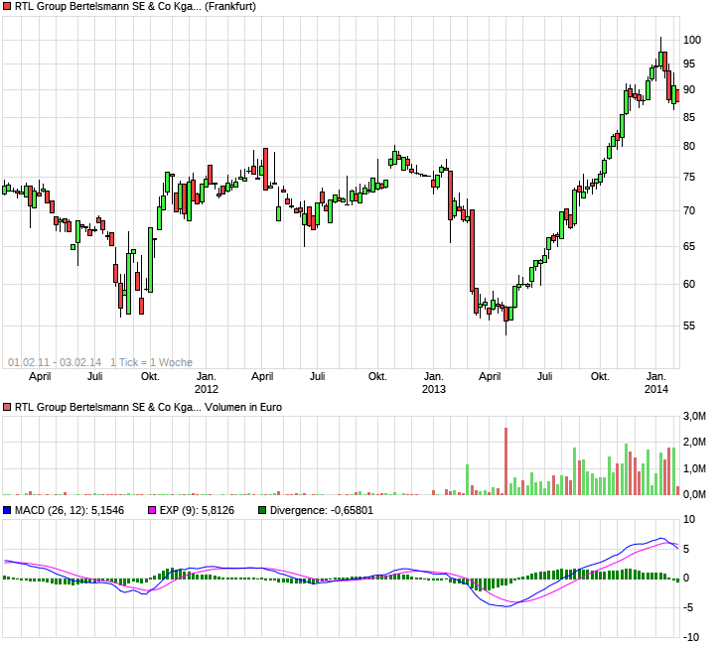Click the blue MACD legend square
Screen dimensions: 721x647
[7, 510]
